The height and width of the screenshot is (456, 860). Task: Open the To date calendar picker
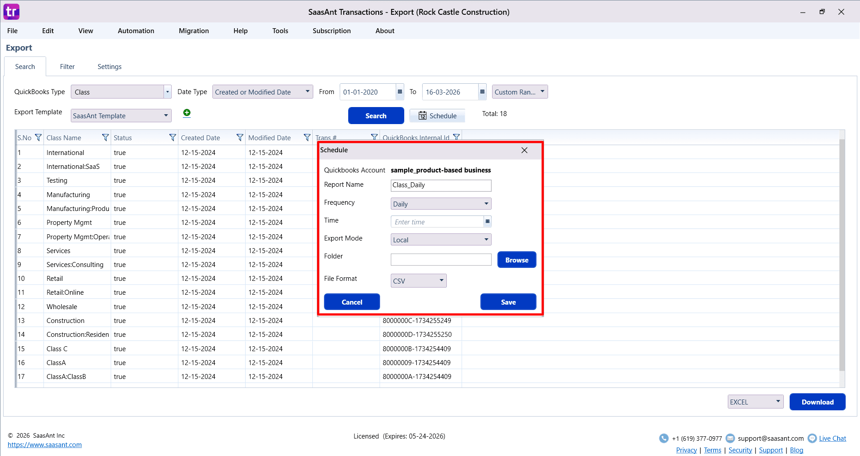[x=482, y=92]
